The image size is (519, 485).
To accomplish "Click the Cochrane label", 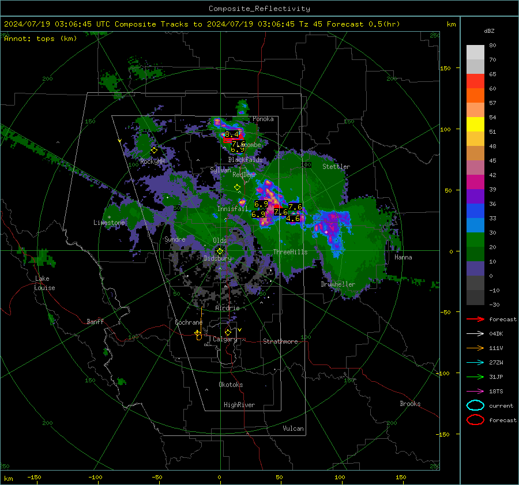I will coord(189,322).
